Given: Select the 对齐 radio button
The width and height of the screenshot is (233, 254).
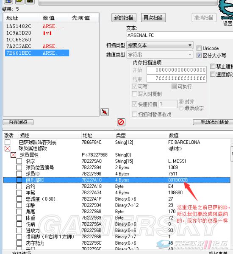Looking at the screenshot, I should tap(181, 102).
